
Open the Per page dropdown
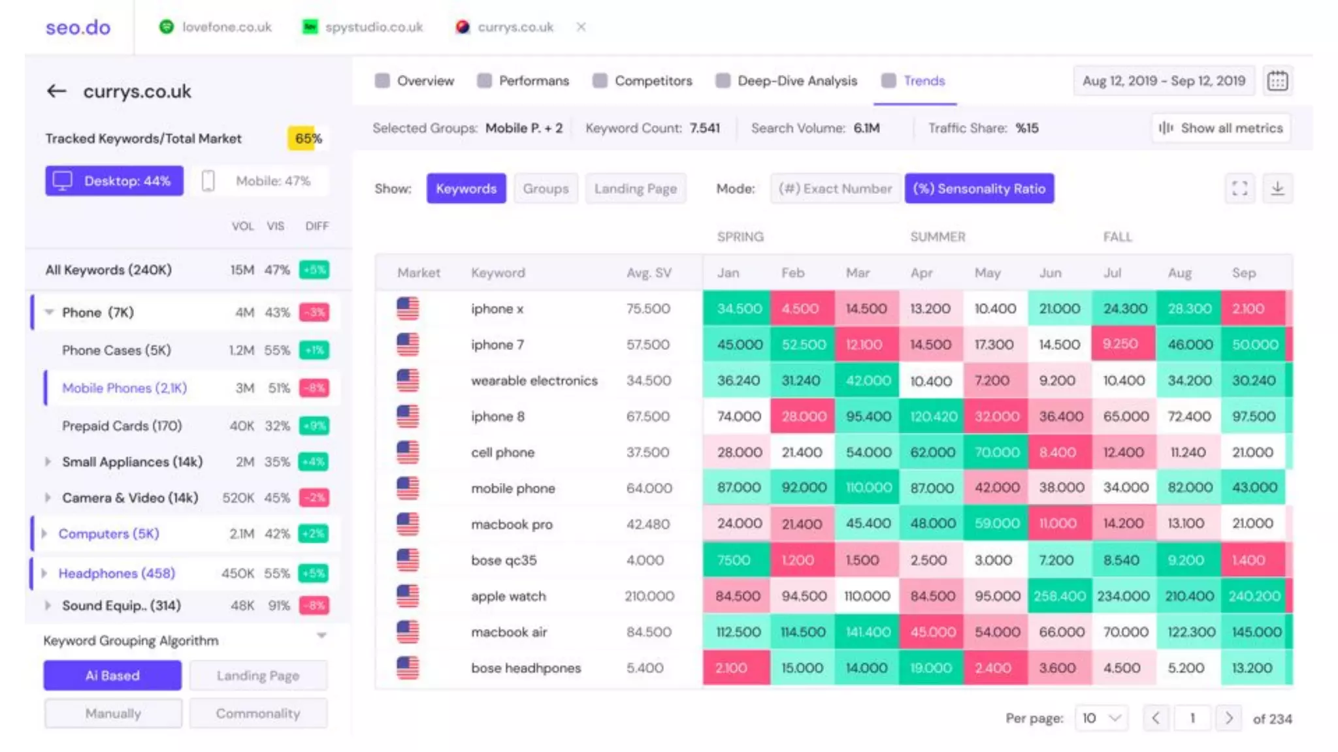pos(1101,718)
